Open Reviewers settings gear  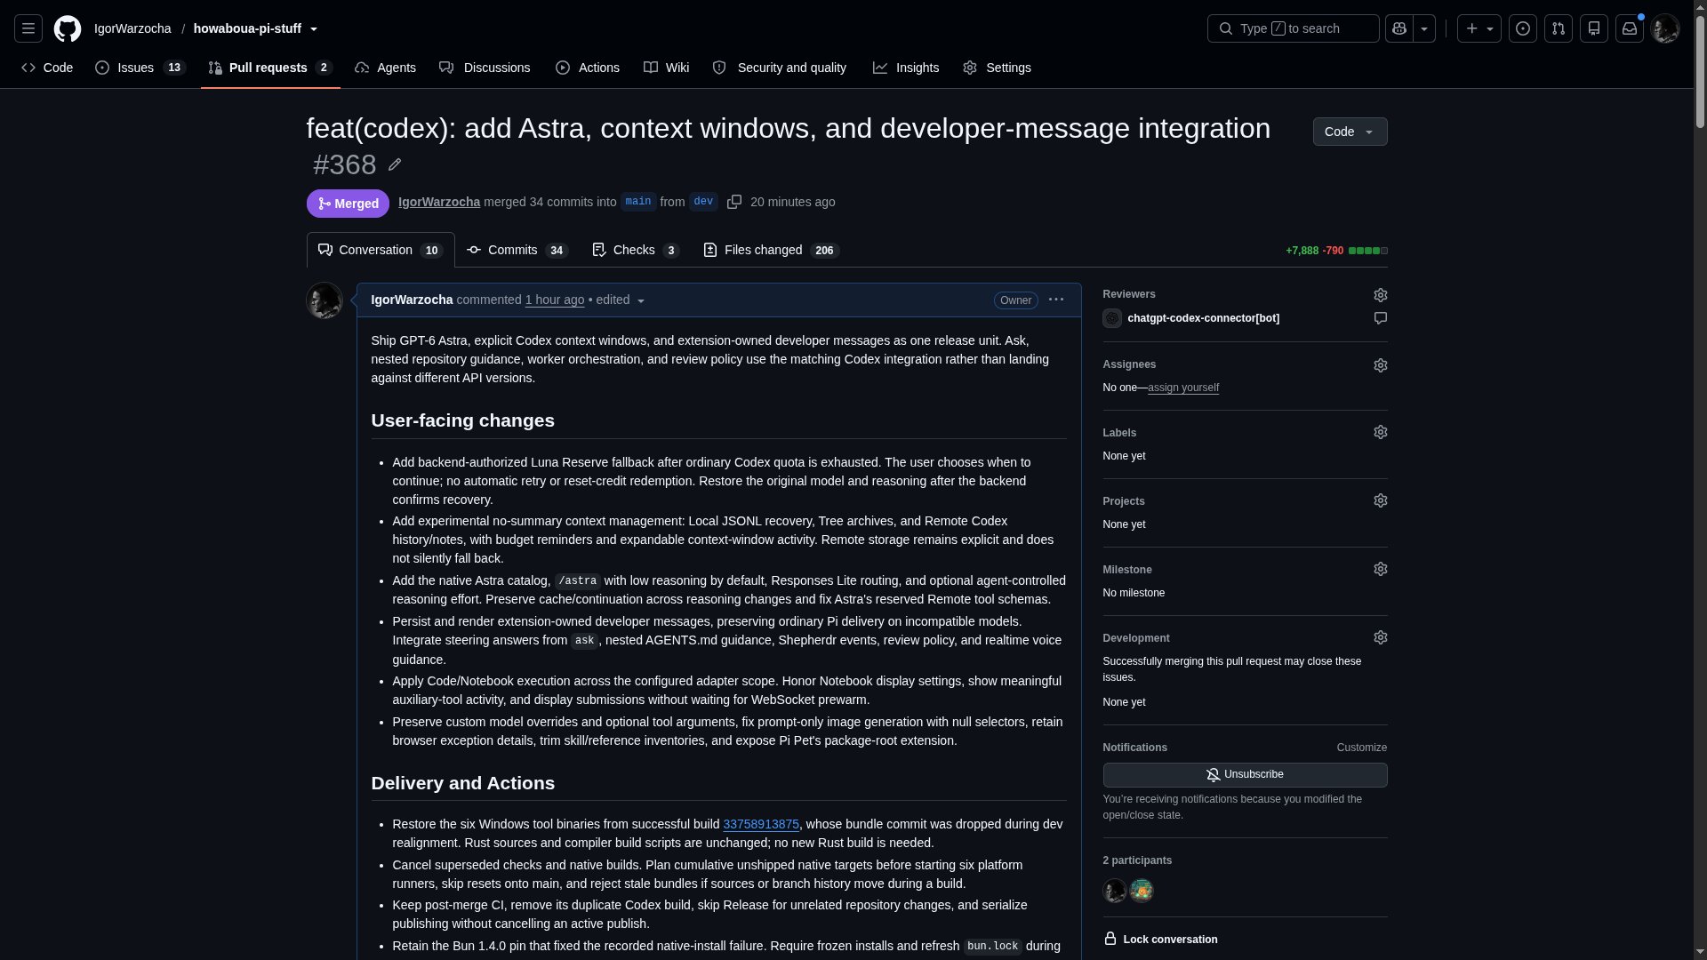click(x=1380, y=295)
